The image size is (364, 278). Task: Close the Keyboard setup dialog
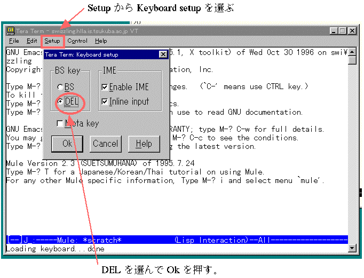(x=163, y=54)
